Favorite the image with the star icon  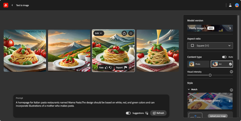pos(131,33)
